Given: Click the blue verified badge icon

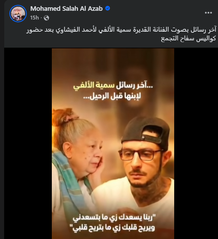Looking at the screenshot, I should [108, 8].
